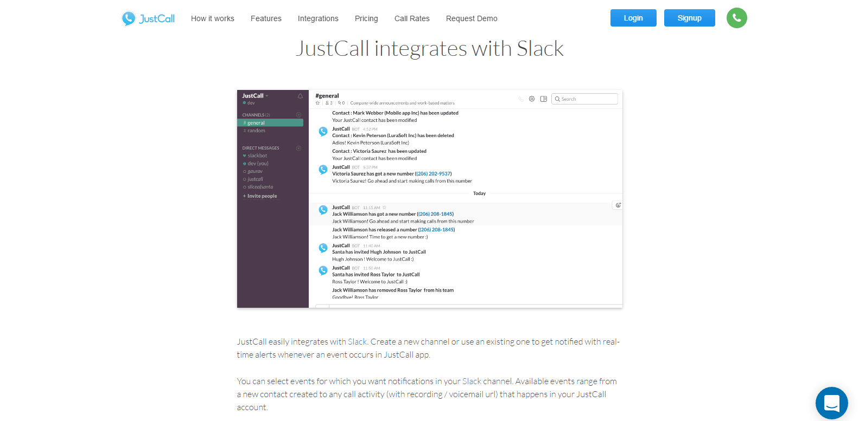
Task: Expand the JustCall workspace dropdown in Slack
Action: coord(255,96)
